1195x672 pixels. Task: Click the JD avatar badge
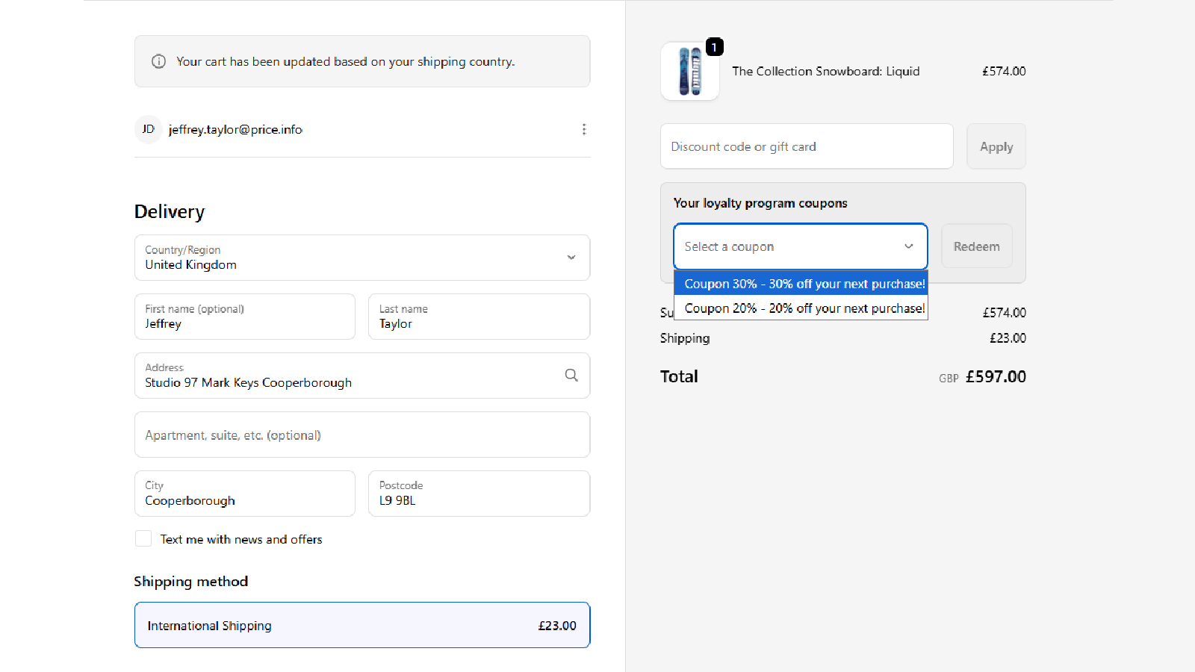148,129
